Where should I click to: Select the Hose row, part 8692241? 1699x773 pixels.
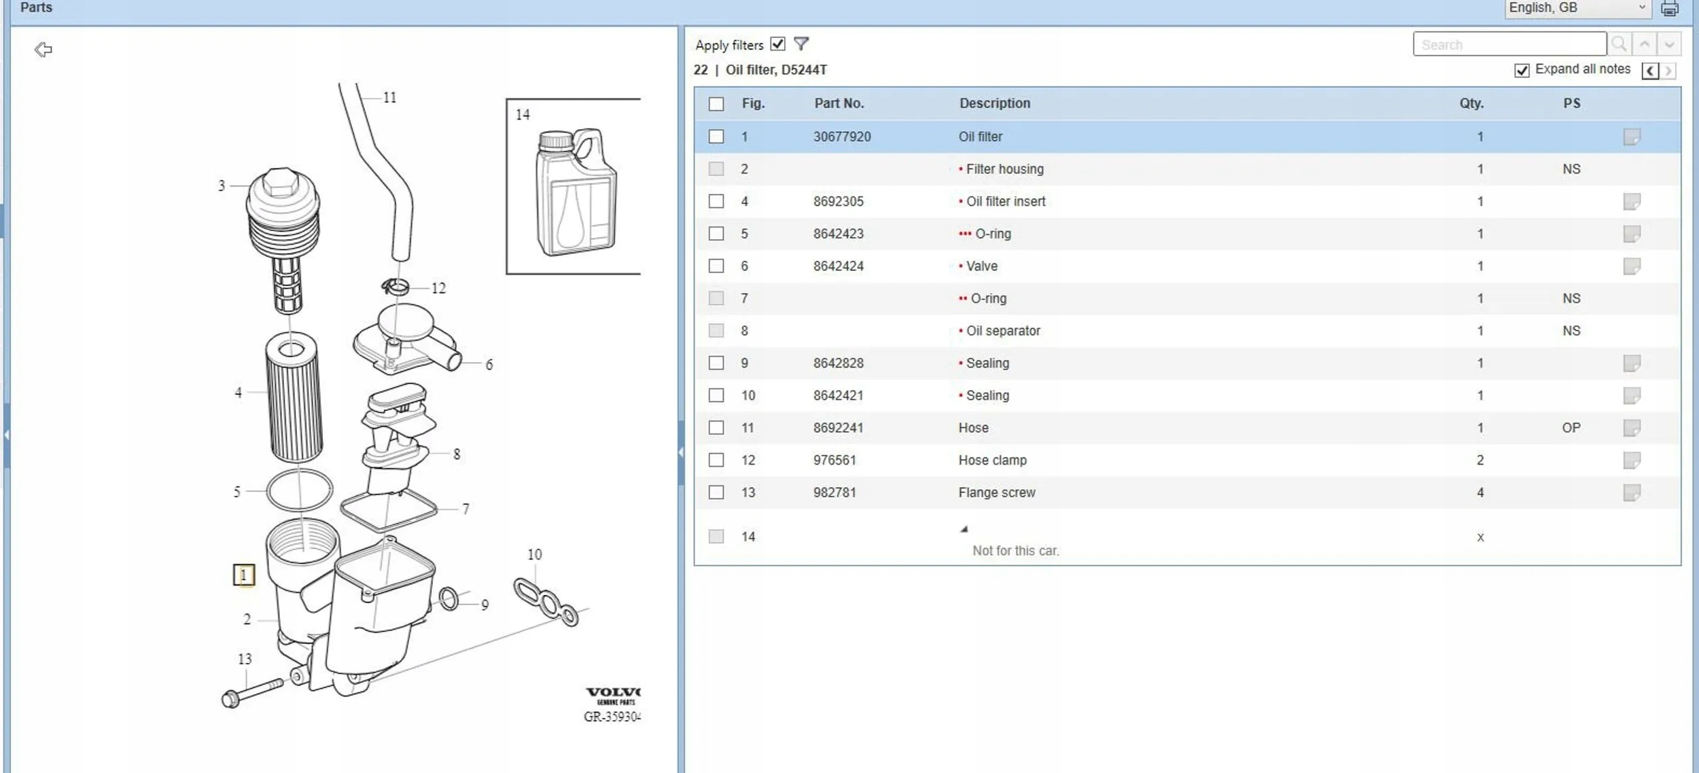pos(973,428)
